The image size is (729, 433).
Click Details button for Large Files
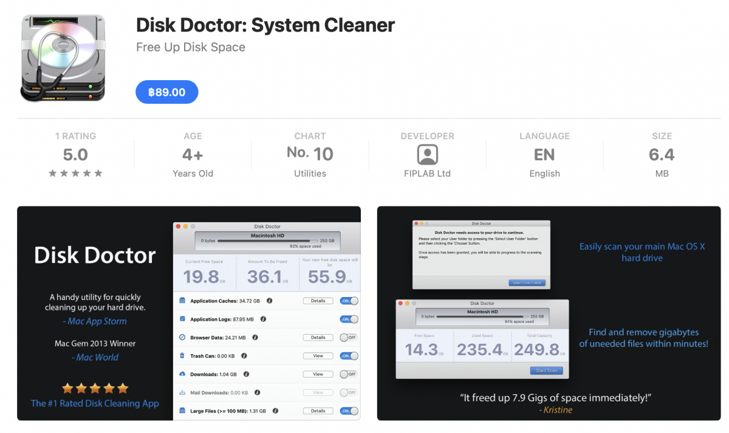pos(318,411)
